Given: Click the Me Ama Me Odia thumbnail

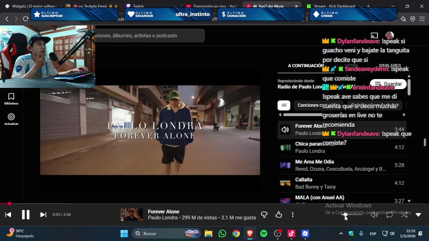Looking at the screenshot, I should 285,165.
